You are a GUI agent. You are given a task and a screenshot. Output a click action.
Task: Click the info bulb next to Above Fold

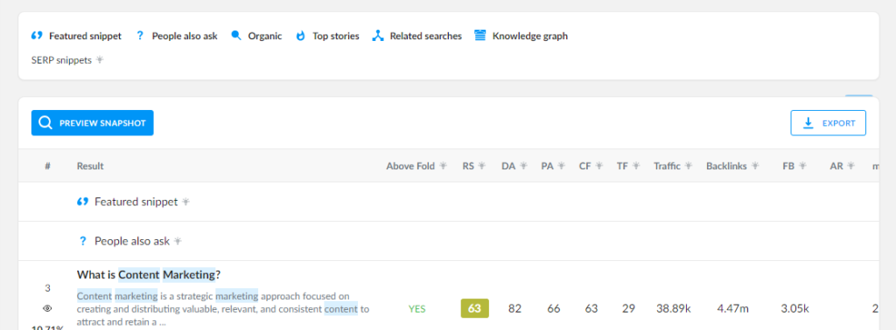point(443,166)
